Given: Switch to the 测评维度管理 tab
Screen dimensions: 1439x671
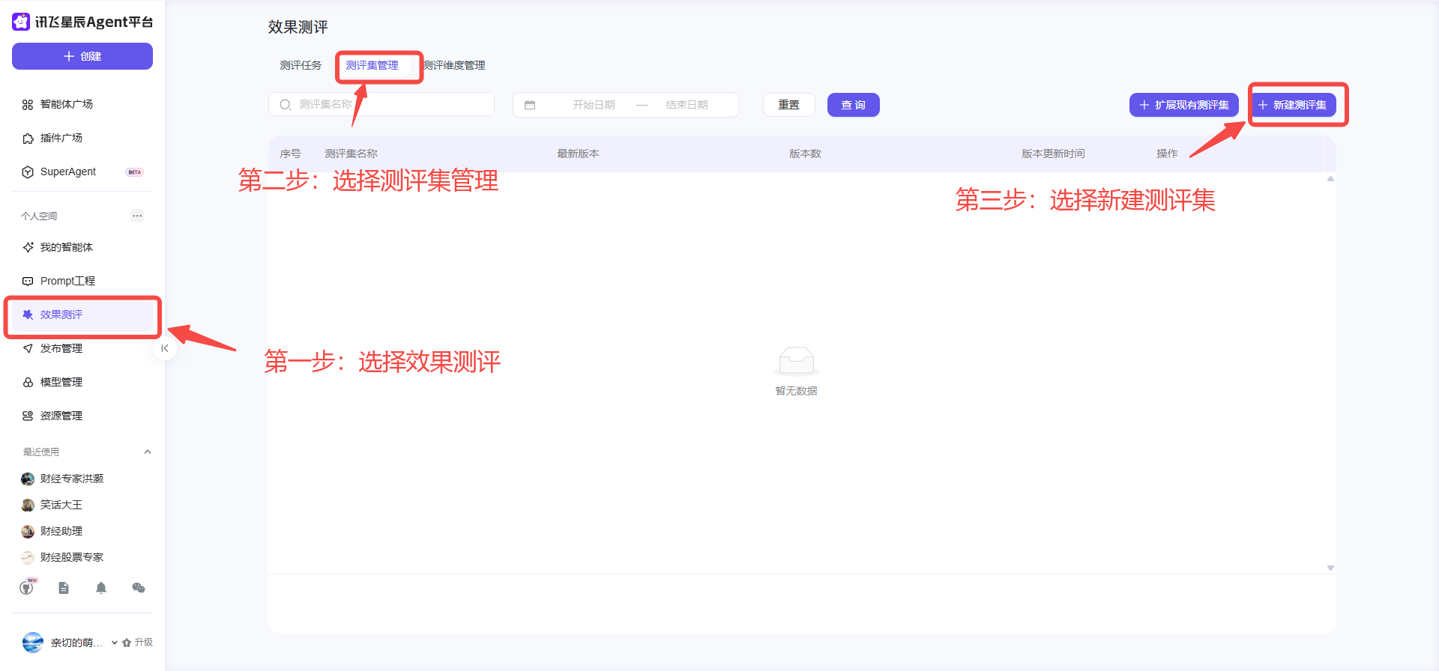Looking at the screenshot, I should click(455, 65).
